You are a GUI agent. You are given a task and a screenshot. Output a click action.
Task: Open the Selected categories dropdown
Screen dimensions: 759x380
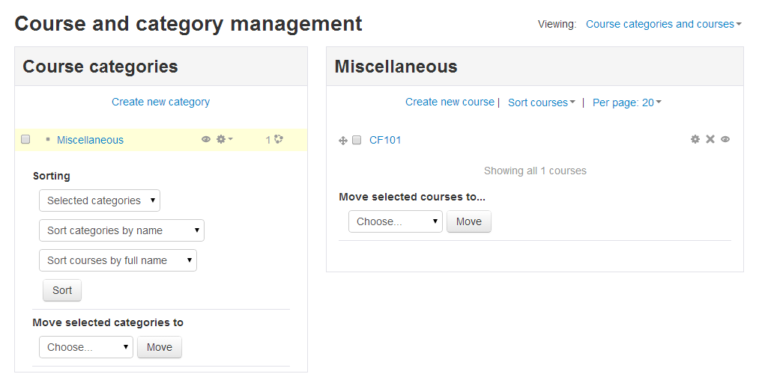[100, 200]
